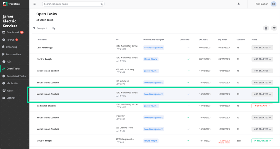This screenshot has width=280, height=149.
Task: Click the Completed Tasks check icon
Action: pos(4,76)
